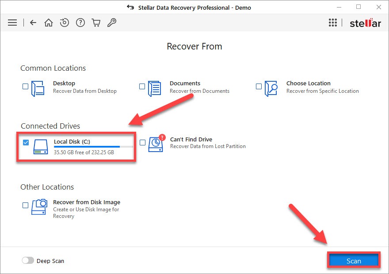Open the hamburger menu
389x274 pixels.
[x=12, y=23]
